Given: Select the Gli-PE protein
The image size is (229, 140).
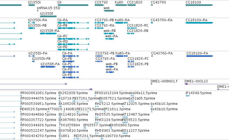Looking at the screenshot, I should pyautogui.click(x=67, y=75).
